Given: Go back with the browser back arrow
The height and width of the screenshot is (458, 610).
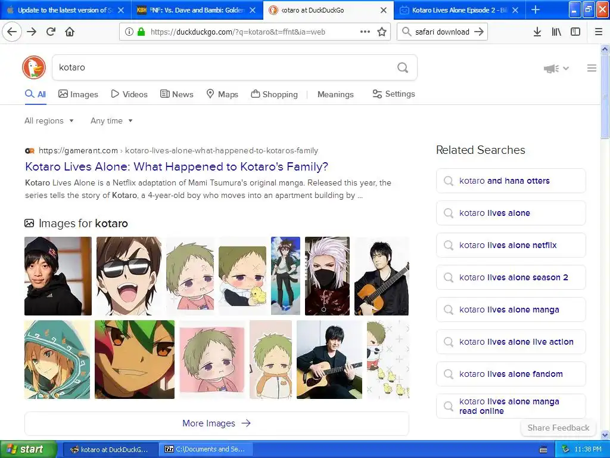Looking at the screenshot, I should pyautogui.click(x=12, y=32).
